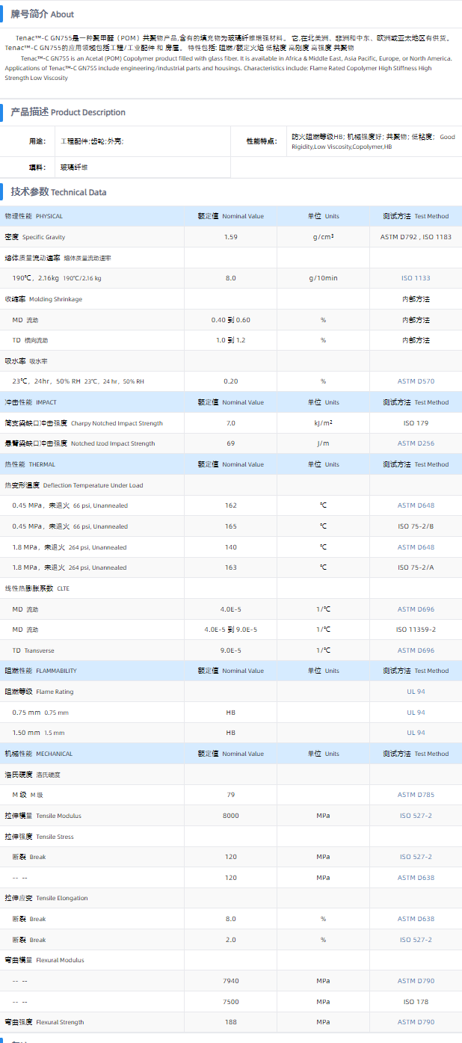Image resolution: width=462 pixels, height=1043 pixels.
Task: Open the ISO 75-2/B test method link
Action: point(416,526)
